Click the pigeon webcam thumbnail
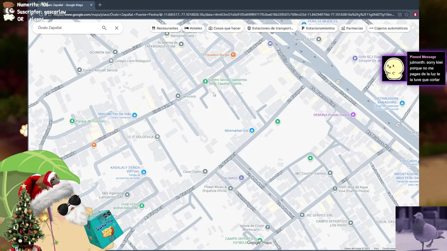Screen dimensions: 447x251 coord(421,228)
